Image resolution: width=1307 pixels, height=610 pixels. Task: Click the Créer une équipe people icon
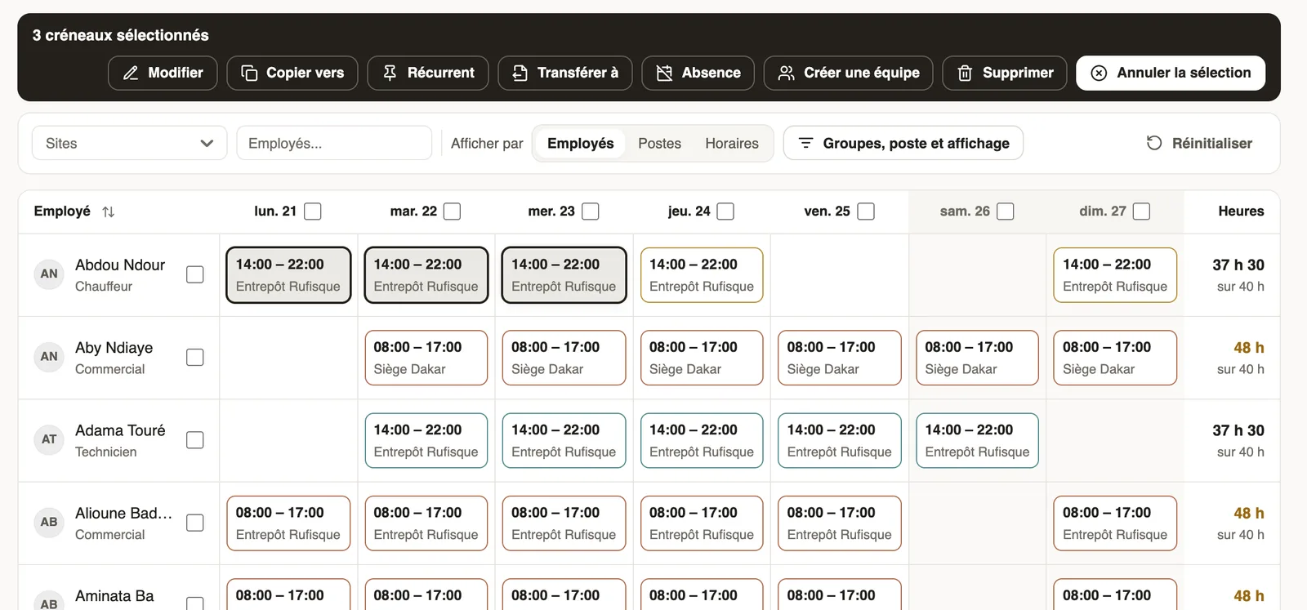click(786, 73)
